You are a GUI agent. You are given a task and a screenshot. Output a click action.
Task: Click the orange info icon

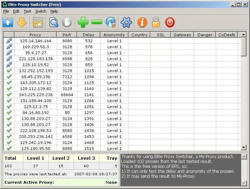point(142,22)
